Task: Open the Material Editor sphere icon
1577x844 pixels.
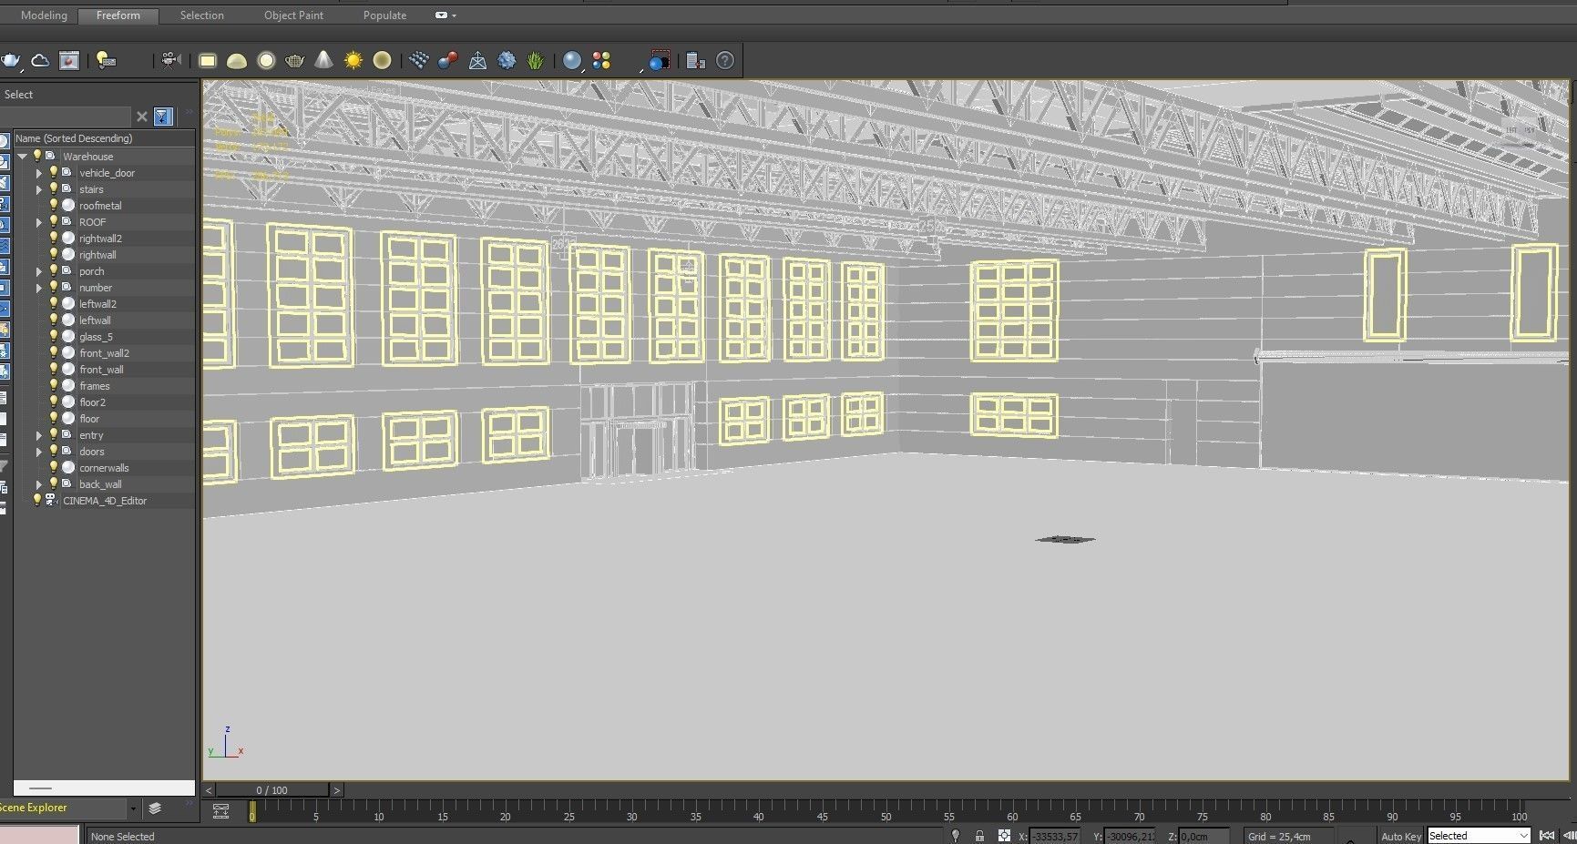Action: tap(572, 61)
